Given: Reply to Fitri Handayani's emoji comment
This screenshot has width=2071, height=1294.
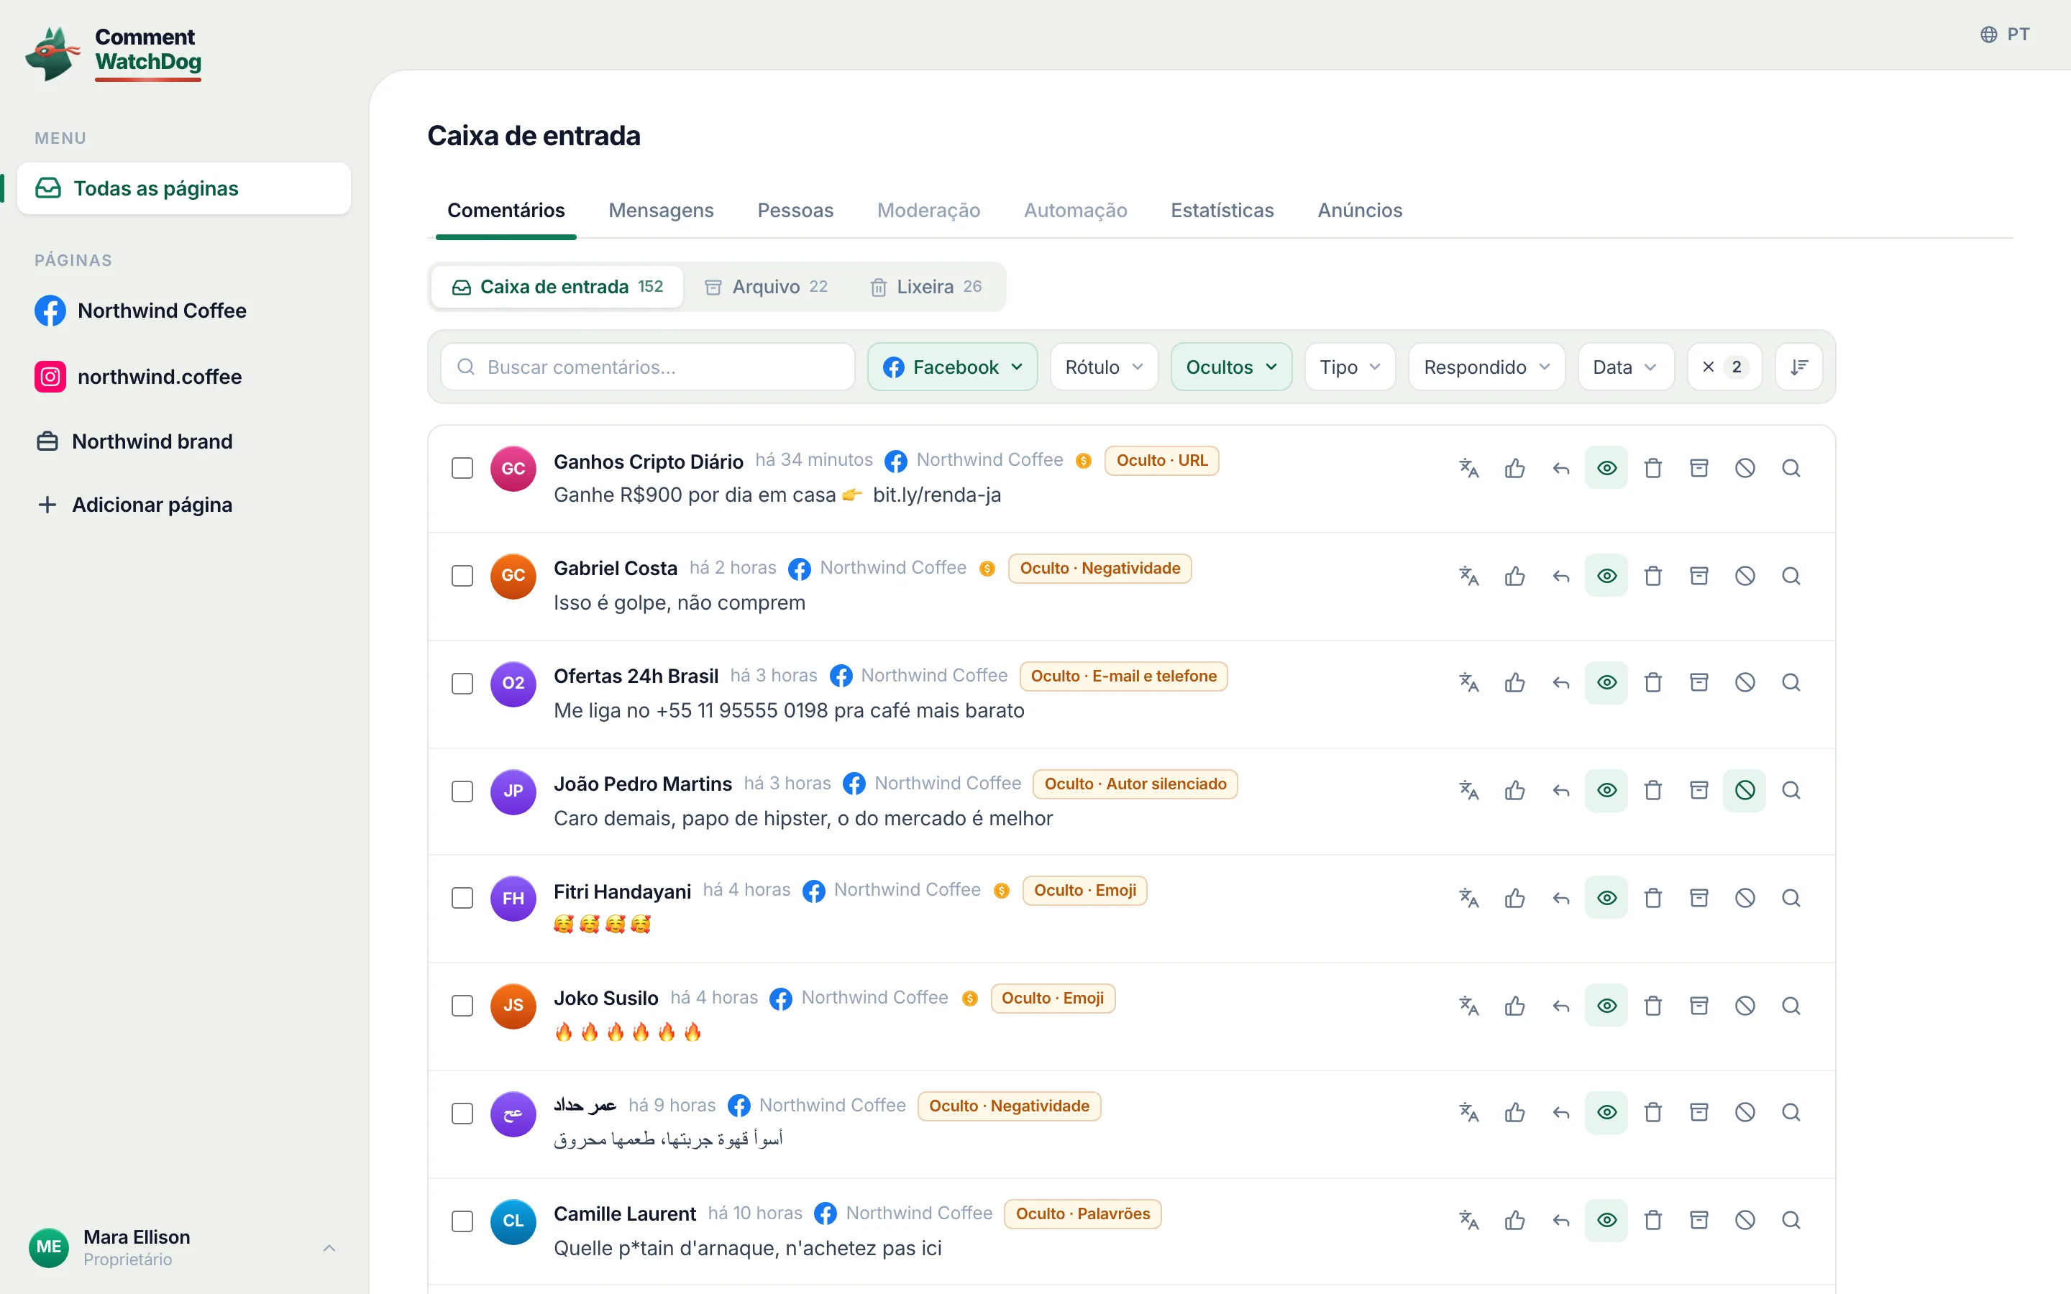Looking at the screenshot, I should (x=1561, y=898).
